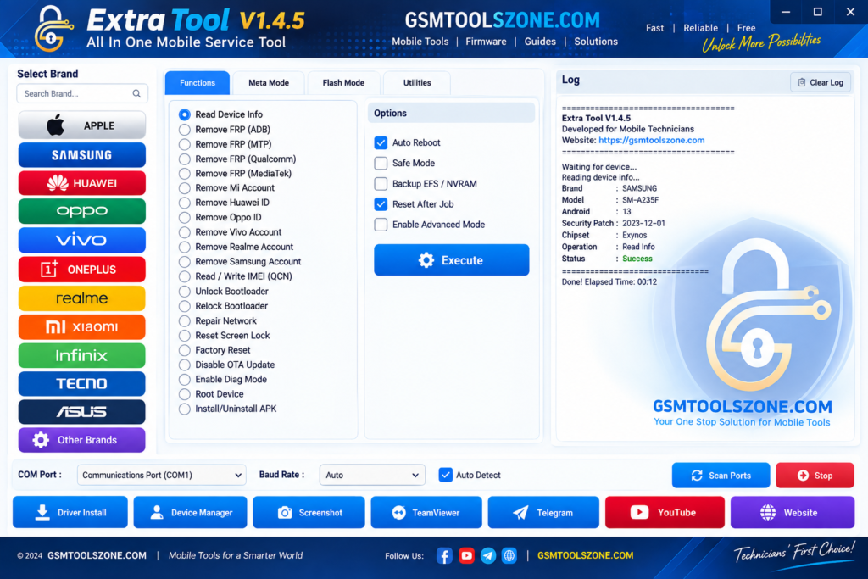
Task: Select the OnePlus brand button
Action: pos(82,269)
